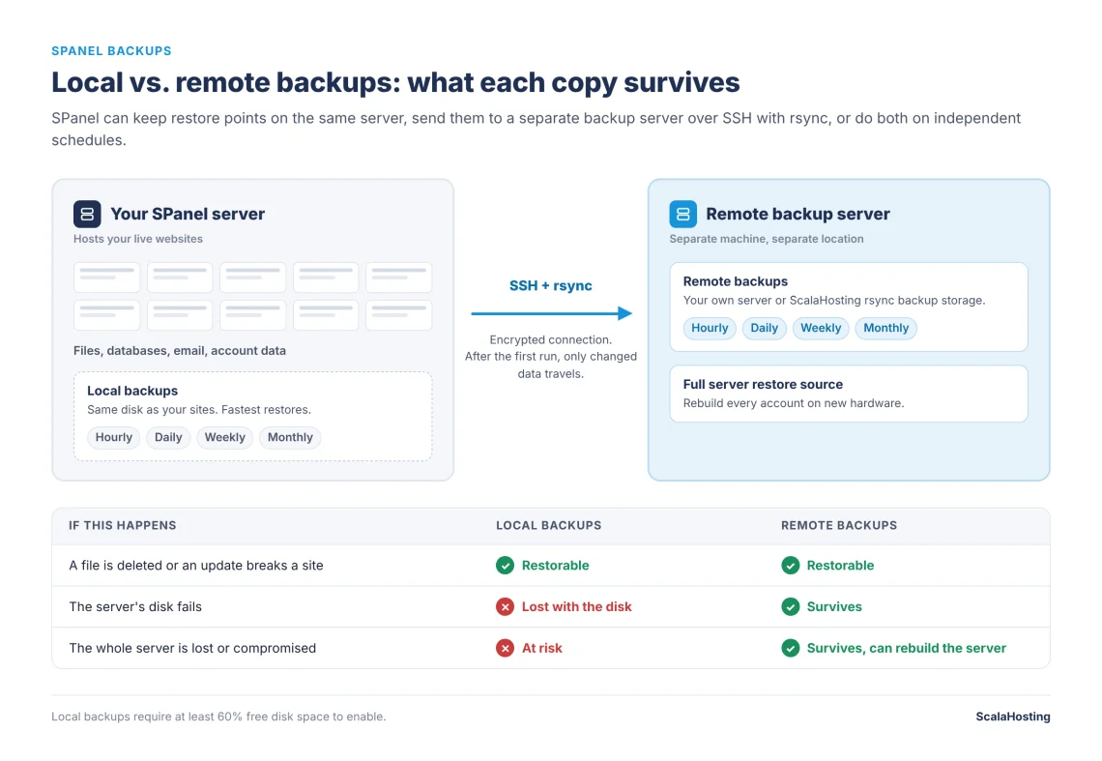Click the blue server icon beside Remote backup server
The width and height of the screenshot is (1102, 761).
682,214
